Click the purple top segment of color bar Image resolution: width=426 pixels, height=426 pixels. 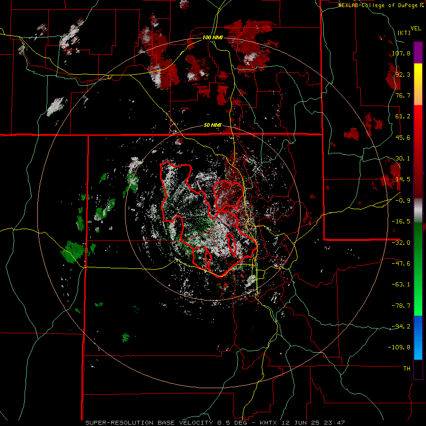[418, 53]
